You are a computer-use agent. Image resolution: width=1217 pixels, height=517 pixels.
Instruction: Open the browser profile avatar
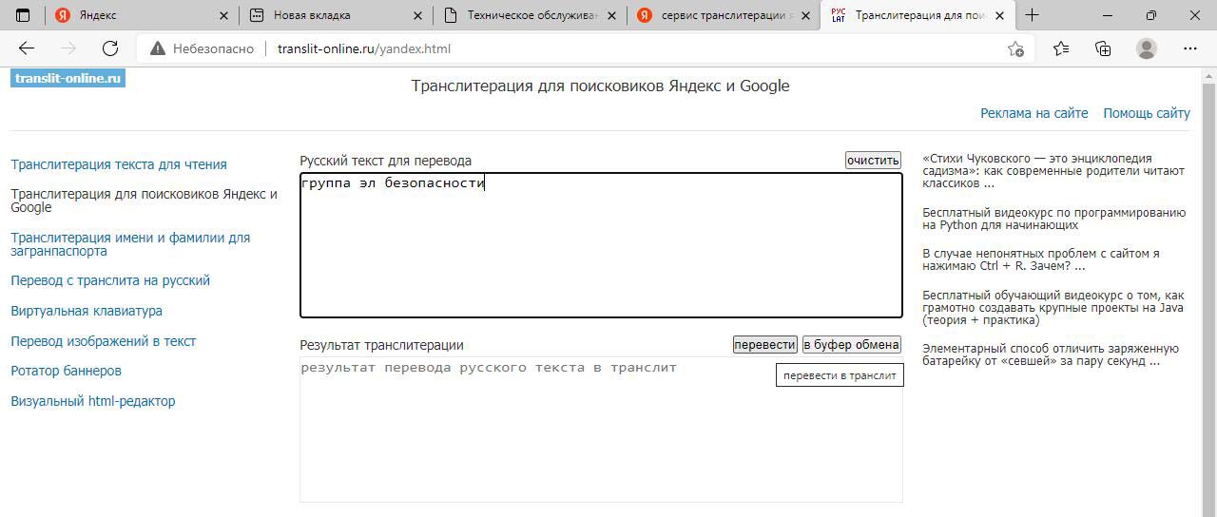pos(1147,48)
